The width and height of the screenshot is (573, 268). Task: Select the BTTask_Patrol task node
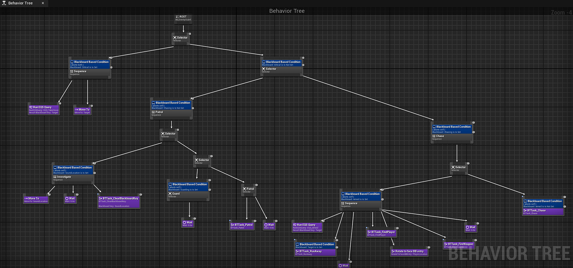click(x=242, y=225)
